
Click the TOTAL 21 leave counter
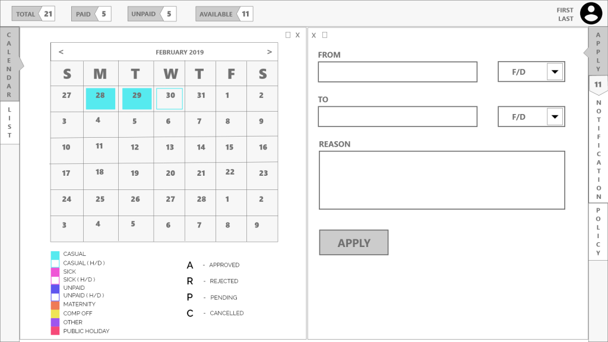(x=33, y=14)
